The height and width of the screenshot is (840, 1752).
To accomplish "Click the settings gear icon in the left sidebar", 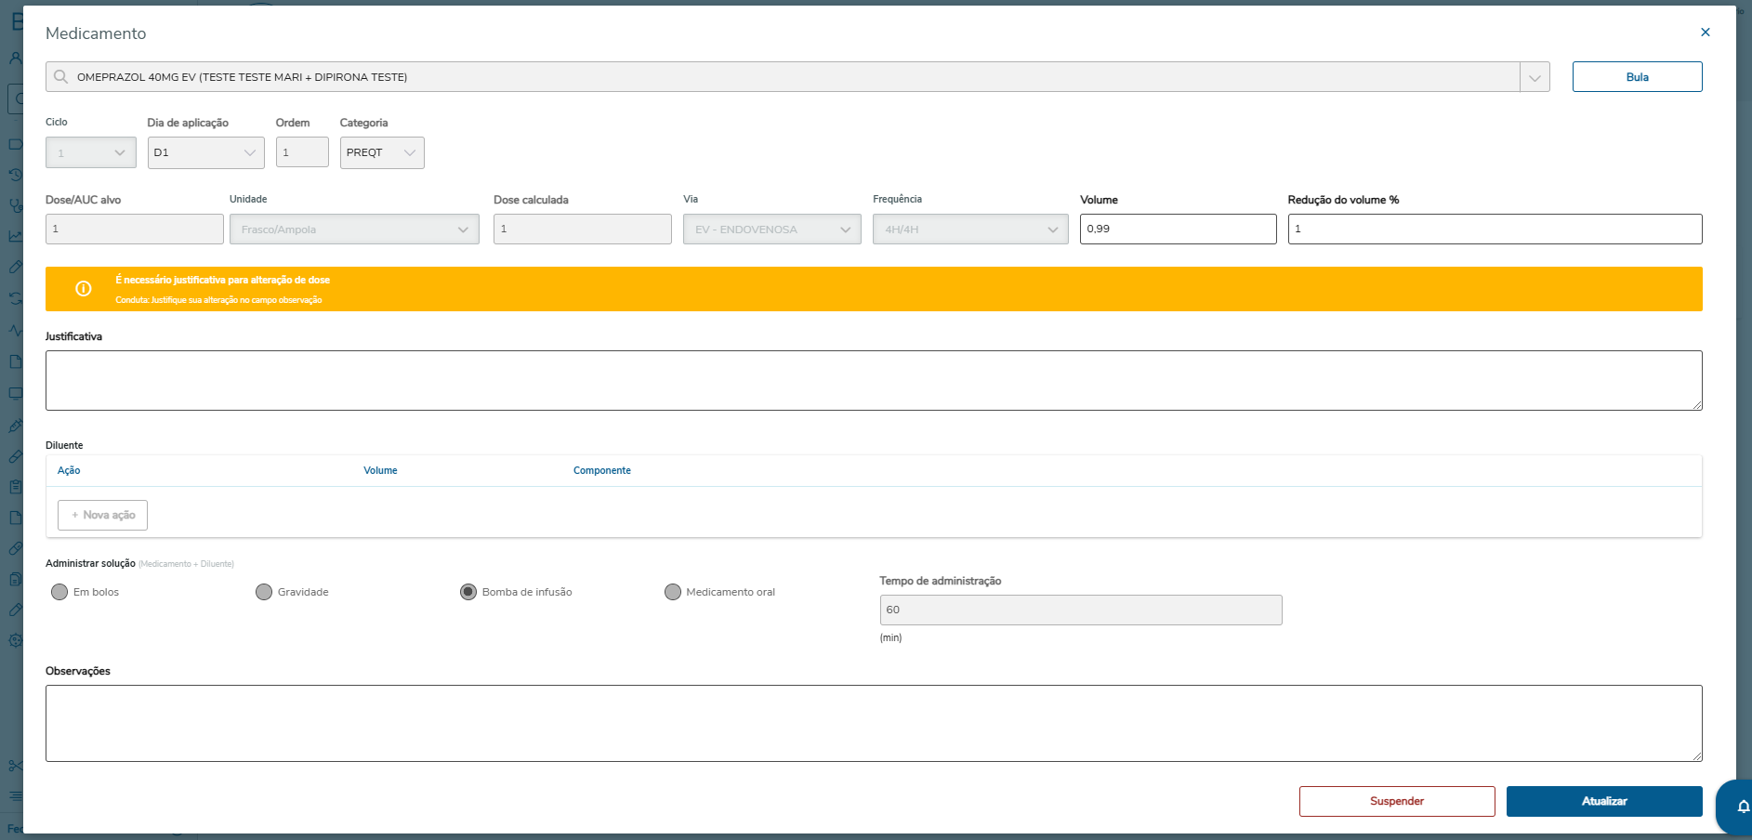I will click(15, 640).
